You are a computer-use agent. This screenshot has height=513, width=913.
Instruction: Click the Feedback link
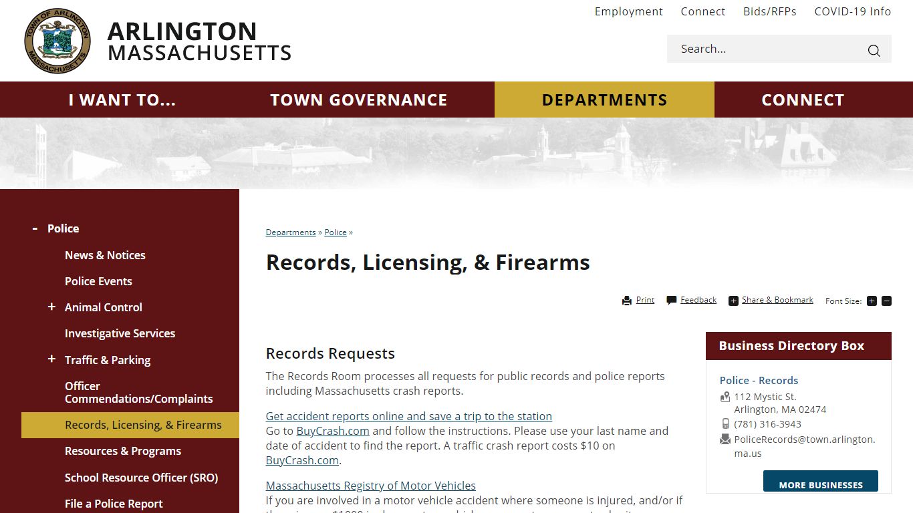pyautogui.click(x=698, y=300)
